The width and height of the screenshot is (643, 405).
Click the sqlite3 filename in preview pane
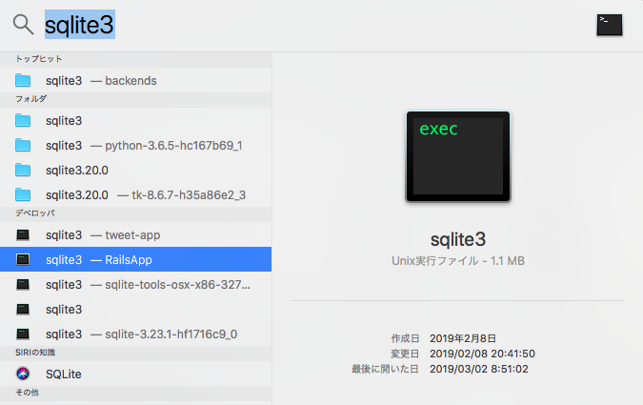tap(457, 236)
